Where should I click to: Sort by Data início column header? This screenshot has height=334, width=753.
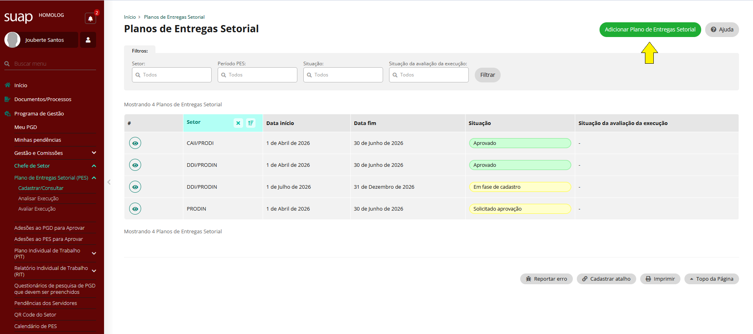click(x=280, y=123)
